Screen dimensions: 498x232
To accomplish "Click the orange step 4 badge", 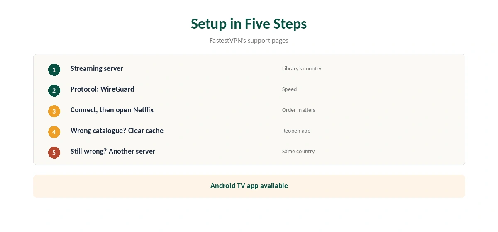I will tap(54, 132).
